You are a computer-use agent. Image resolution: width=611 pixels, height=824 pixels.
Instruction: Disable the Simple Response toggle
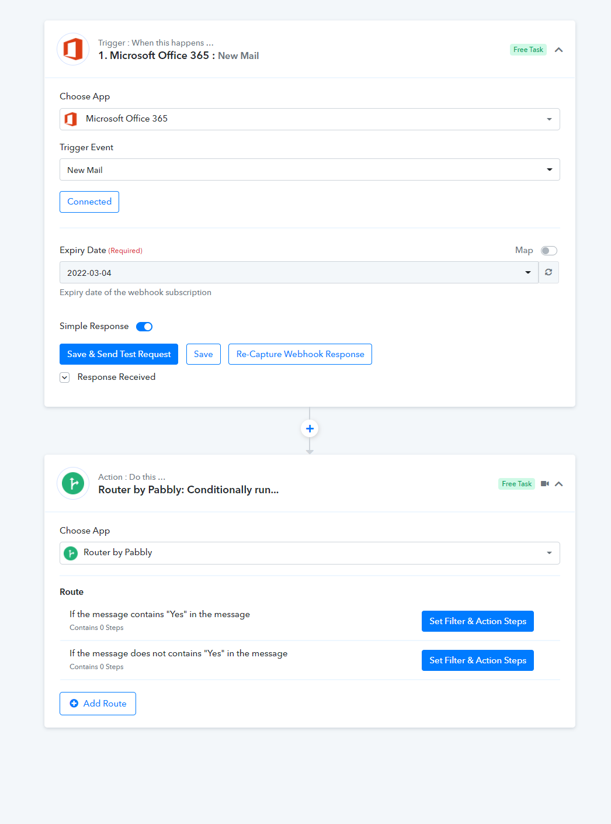[144, 327]
